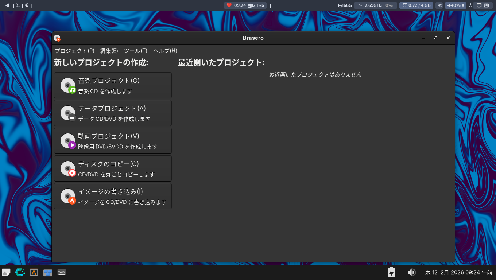Viewport: 496px width, 280px height.
Task: Open the terminal icon in top panel
Action: (x=18, y=5)
